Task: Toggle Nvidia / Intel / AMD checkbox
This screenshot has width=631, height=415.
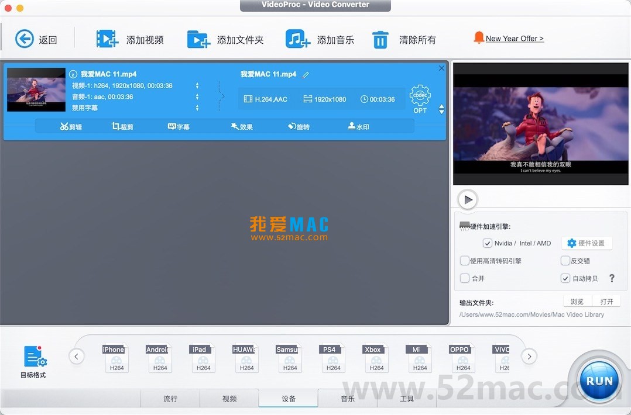Action: (488, 243)
